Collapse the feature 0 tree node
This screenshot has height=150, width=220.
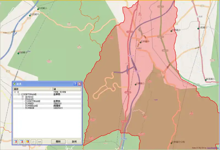coord(15,92)
